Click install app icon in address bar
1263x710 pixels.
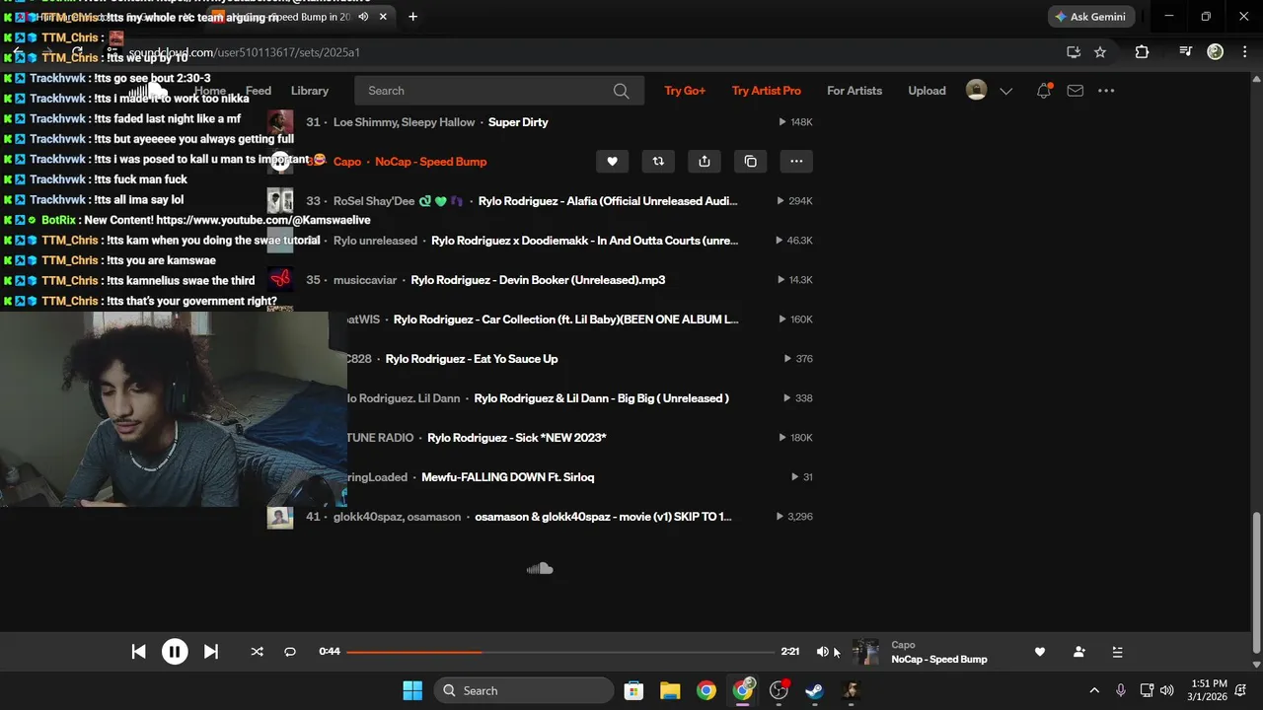[1073, 52]
